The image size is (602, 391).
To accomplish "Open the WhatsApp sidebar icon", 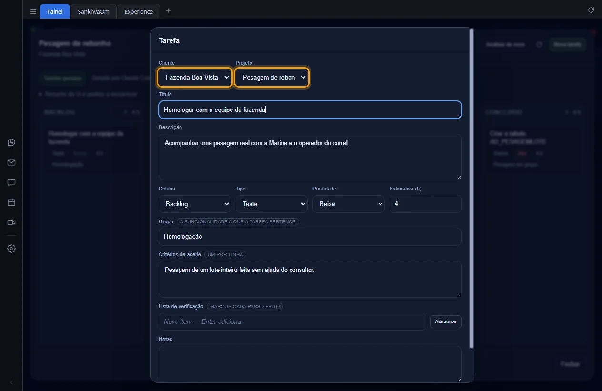I will [11, 142].
